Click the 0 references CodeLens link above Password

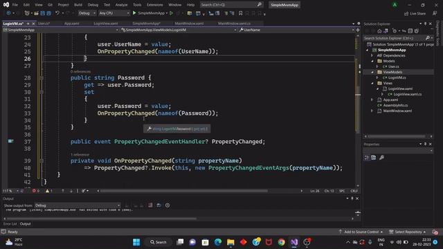coord(80,72)
